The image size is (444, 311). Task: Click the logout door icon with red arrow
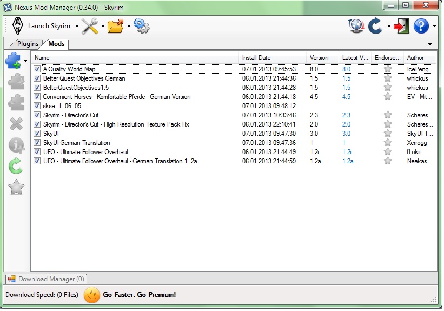401,25
